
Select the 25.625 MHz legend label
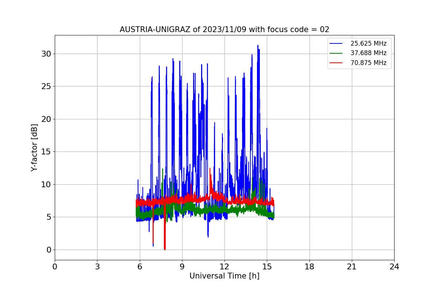(369, 43)
